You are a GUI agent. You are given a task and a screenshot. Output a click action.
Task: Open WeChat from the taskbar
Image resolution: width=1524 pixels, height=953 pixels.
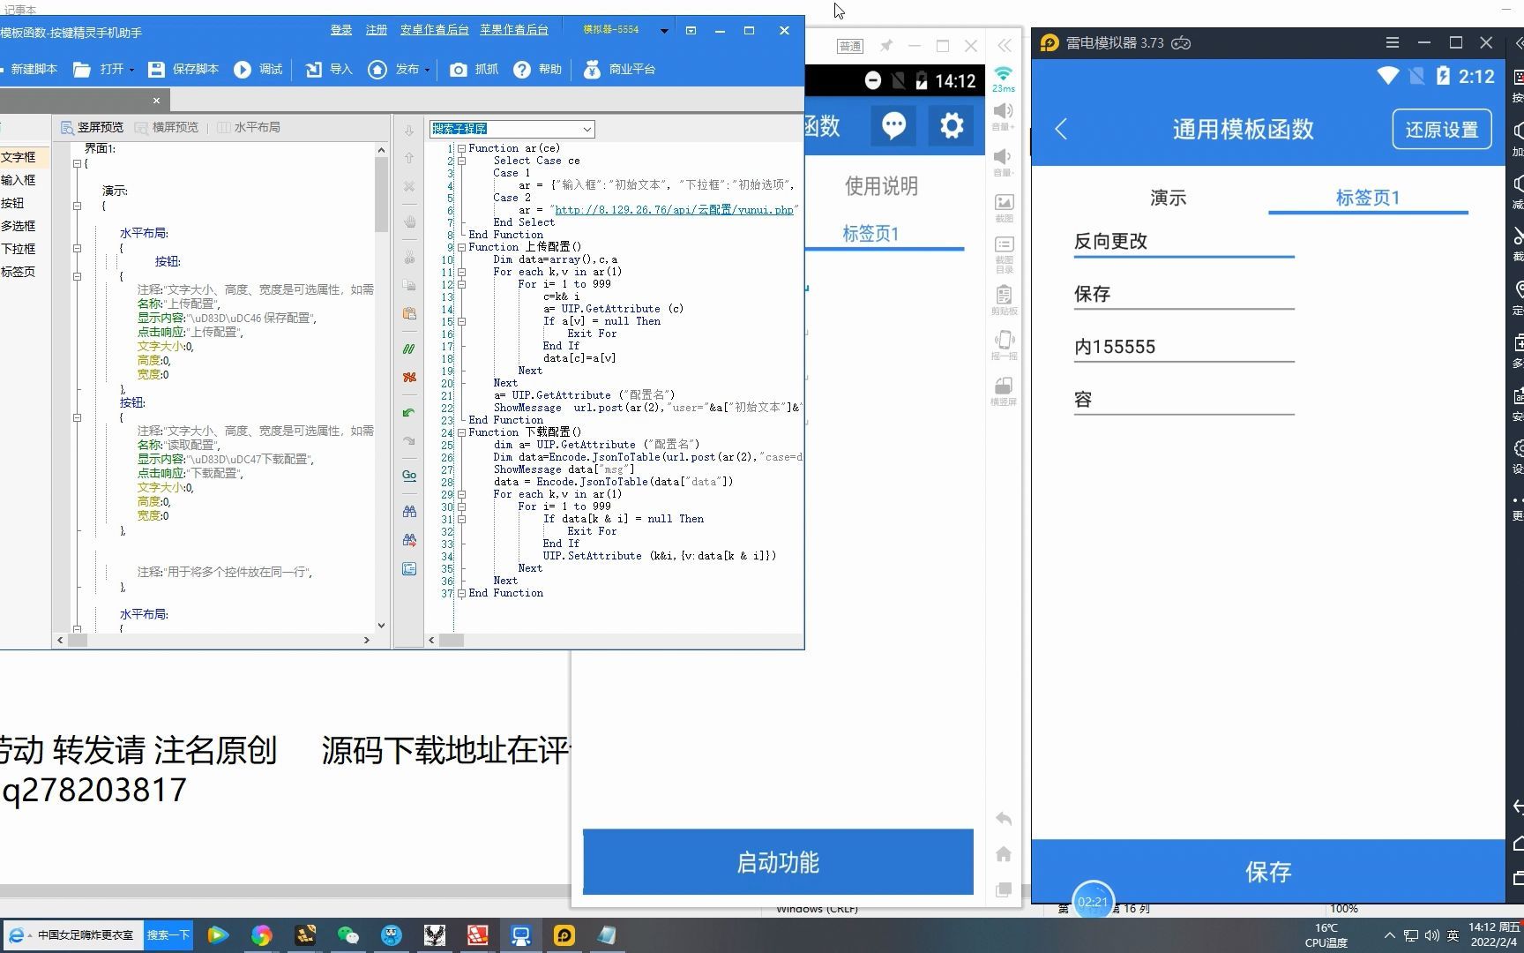pyautogui.click(x=348, y=935)
